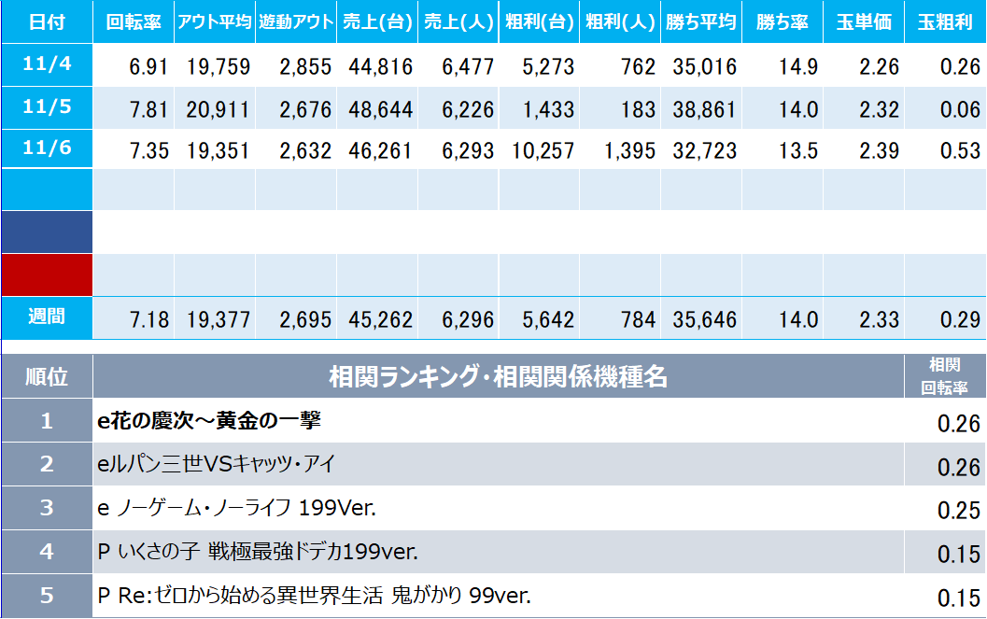987x619 pixels.
Task: Select the 11/5 date row label
Action: [46, 107]
